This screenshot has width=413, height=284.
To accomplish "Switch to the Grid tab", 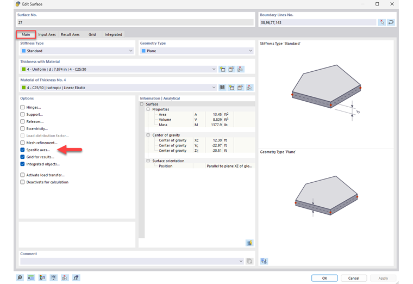I will point(92,34).
